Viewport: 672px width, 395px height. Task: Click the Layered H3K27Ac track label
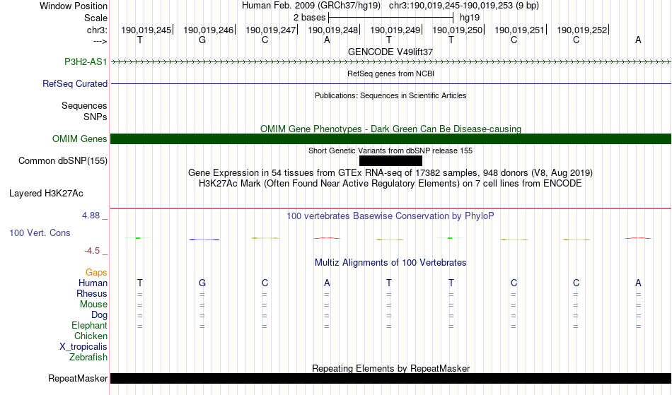coord(46,194)
